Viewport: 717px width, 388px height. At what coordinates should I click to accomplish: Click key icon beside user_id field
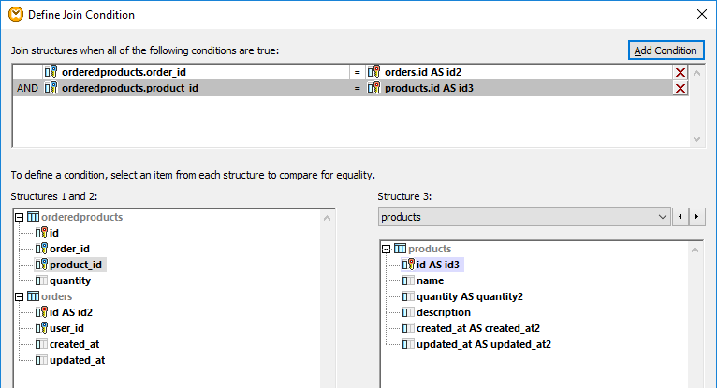coord(41,328)
